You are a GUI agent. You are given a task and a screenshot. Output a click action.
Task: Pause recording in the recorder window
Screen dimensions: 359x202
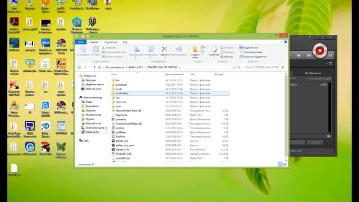coord(330,55)
